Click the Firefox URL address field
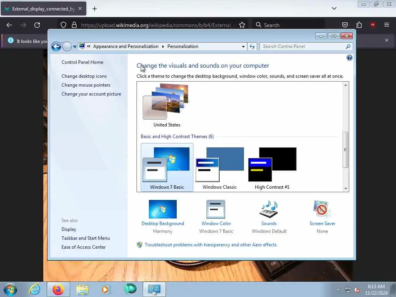Screen dimensions: 396x297 pyautogui.click(x=158, y=25)
